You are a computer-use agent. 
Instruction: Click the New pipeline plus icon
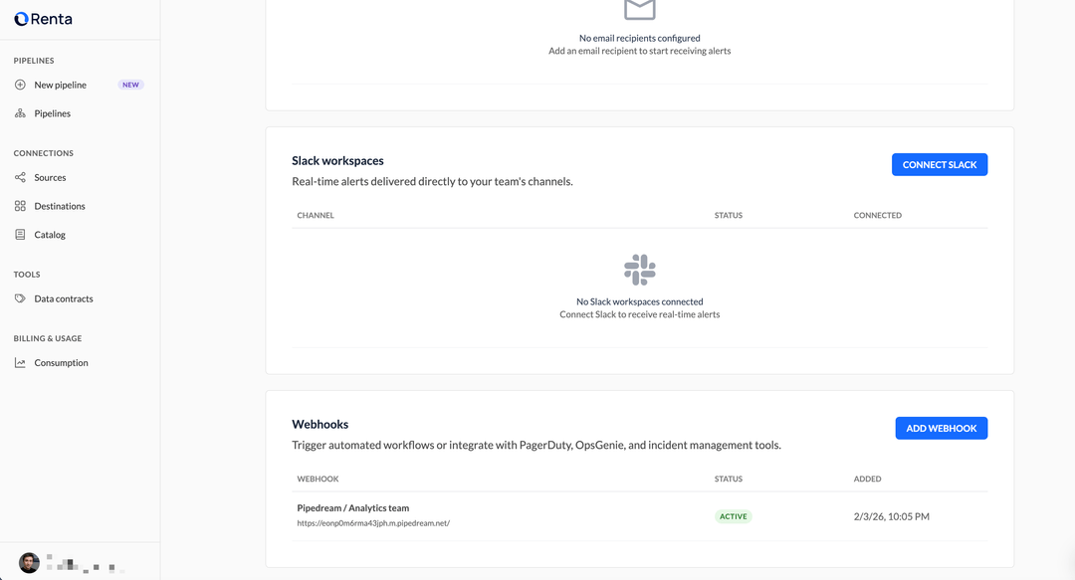pos(20,85)
